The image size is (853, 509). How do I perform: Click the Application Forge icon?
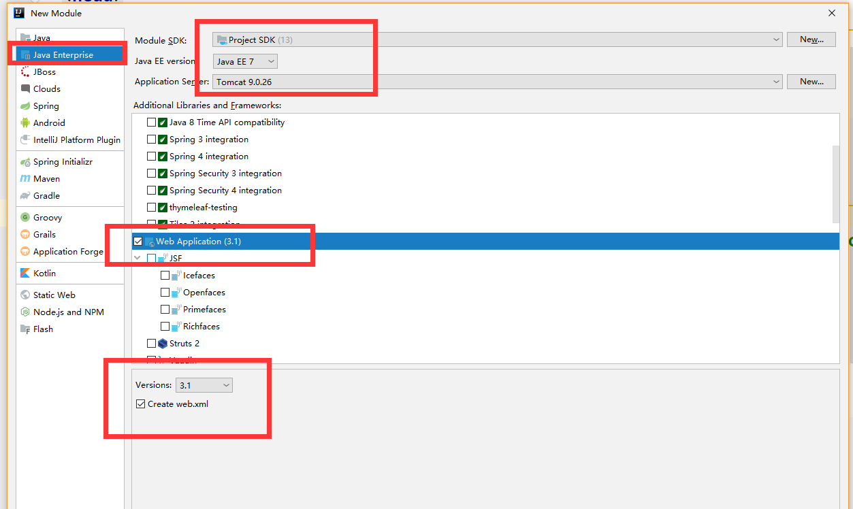[x=25, y=251]
